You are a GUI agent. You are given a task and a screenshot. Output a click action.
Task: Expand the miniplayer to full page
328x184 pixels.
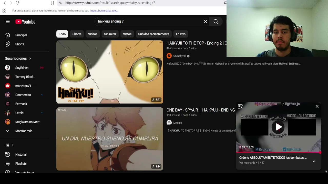(240, 107)
